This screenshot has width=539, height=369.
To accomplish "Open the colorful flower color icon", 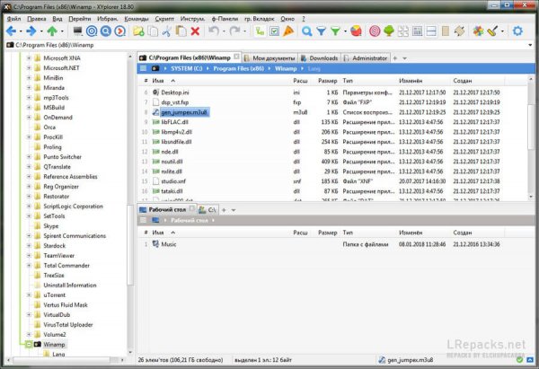I will coord(478,31).
